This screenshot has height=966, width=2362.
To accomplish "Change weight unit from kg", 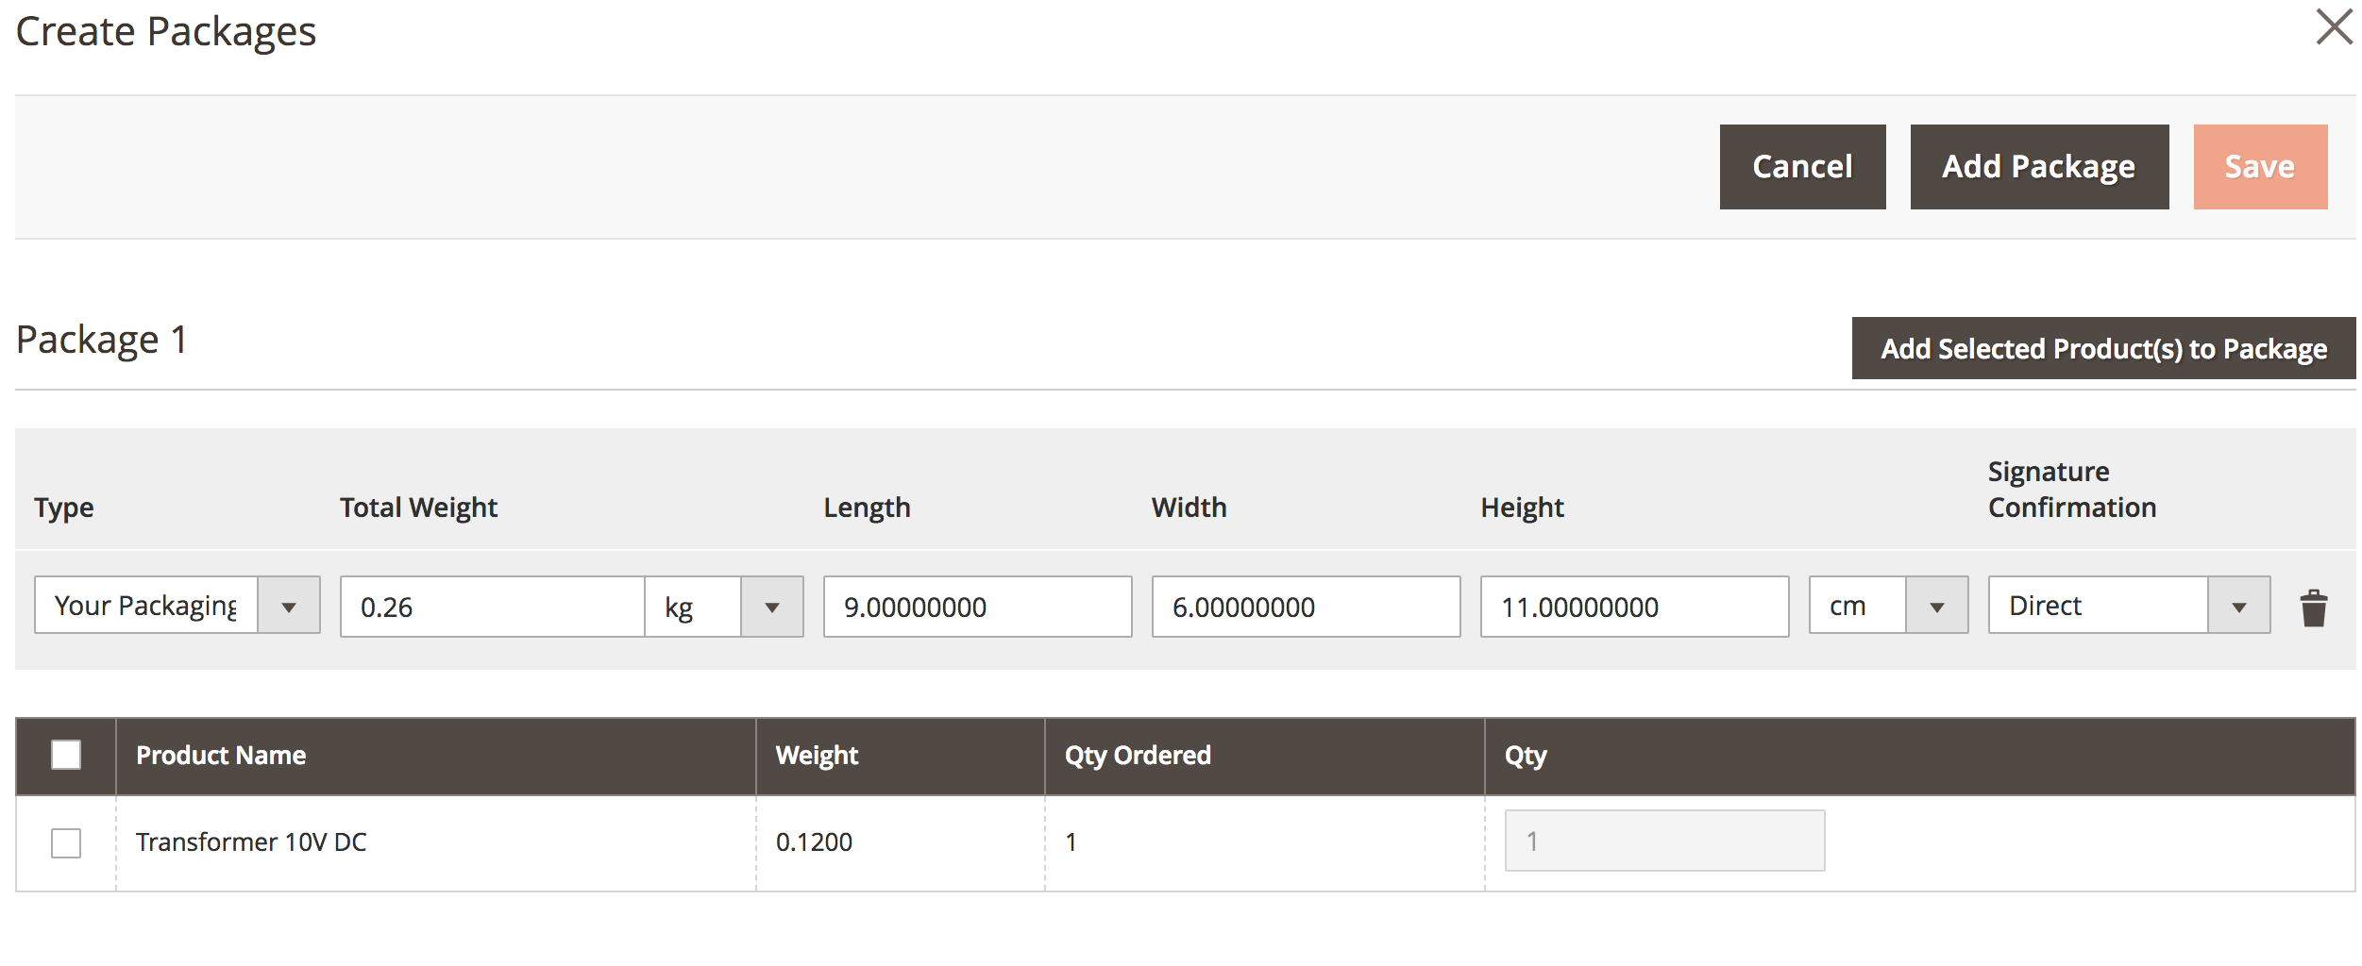I will pyautogui.click(x=723, y=607).
